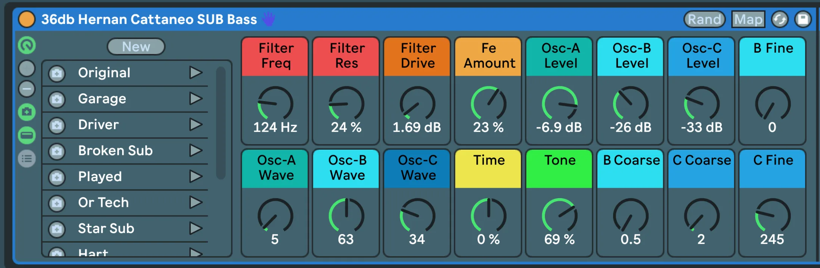Click the hot-swap presets circular arrows icon
Viewport: 820px width, 268px height.
pyautogui.click(x=780, y=19)
